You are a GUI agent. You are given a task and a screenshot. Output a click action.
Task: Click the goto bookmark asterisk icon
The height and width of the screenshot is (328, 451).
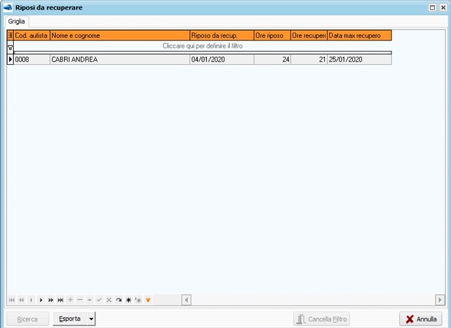[138, 300]
